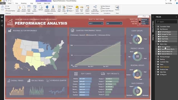The width and height of the screenshot is (178, 100).
Task: Import custom visual From File
Action: [81, 9]
